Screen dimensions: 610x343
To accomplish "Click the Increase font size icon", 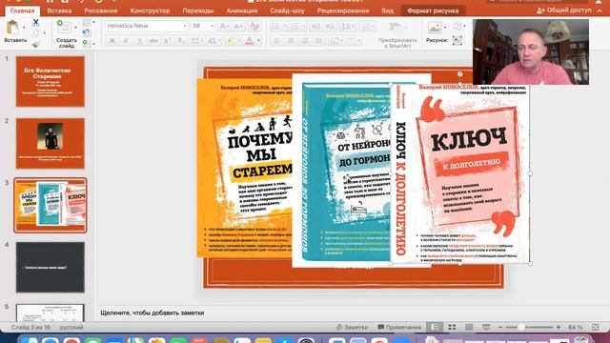I will [225, 26].
